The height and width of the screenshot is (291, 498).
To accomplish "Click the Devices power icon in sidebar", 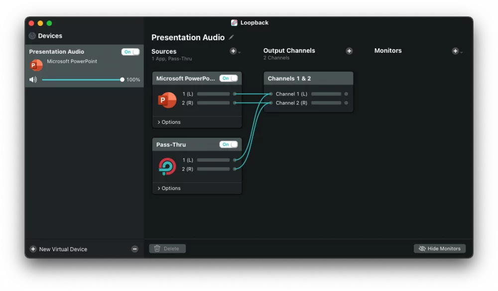I will coord(32,36).
